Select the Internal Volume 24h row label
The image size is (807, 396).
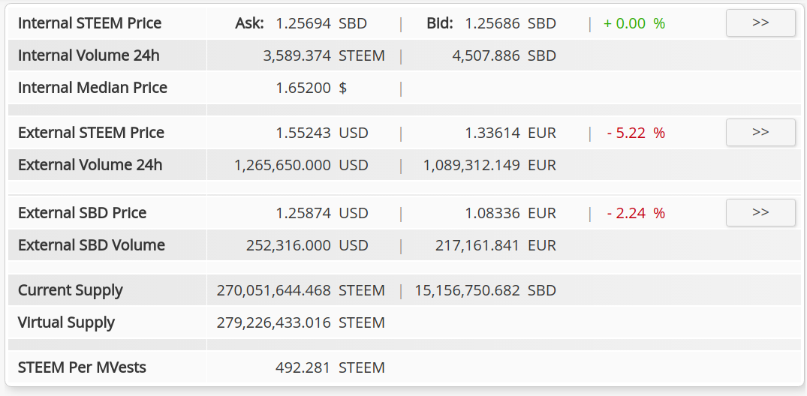[89, 55]
